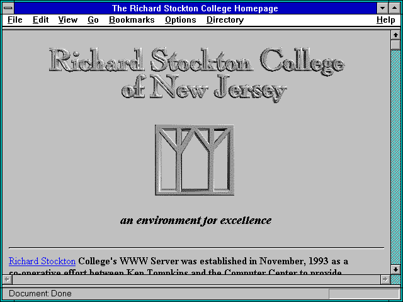Open the Directory menu

(x=225, y=20)
